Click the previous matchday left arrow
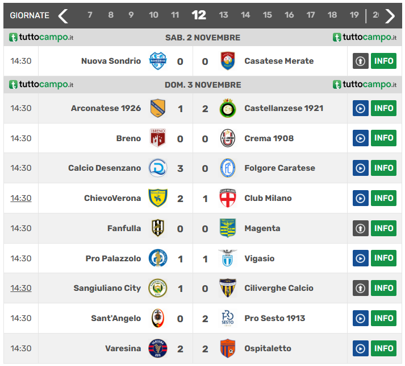 pyautogui.click(x=63, y=15)
